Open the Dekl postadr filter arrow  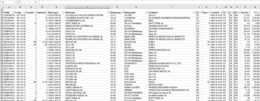[147, 13]
